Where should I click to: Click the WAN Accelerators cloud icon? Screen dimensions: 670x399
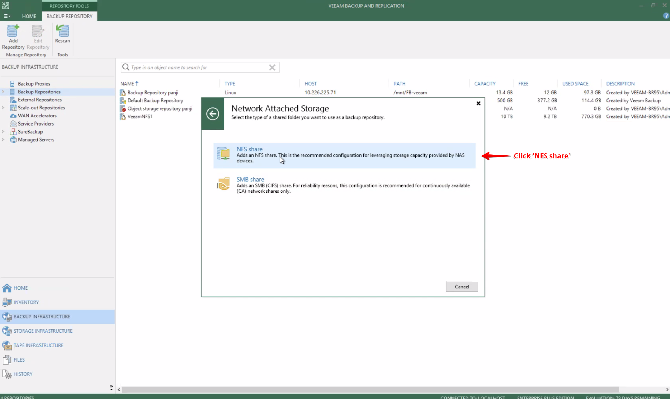pyautogui.click(x=13, y=116)
